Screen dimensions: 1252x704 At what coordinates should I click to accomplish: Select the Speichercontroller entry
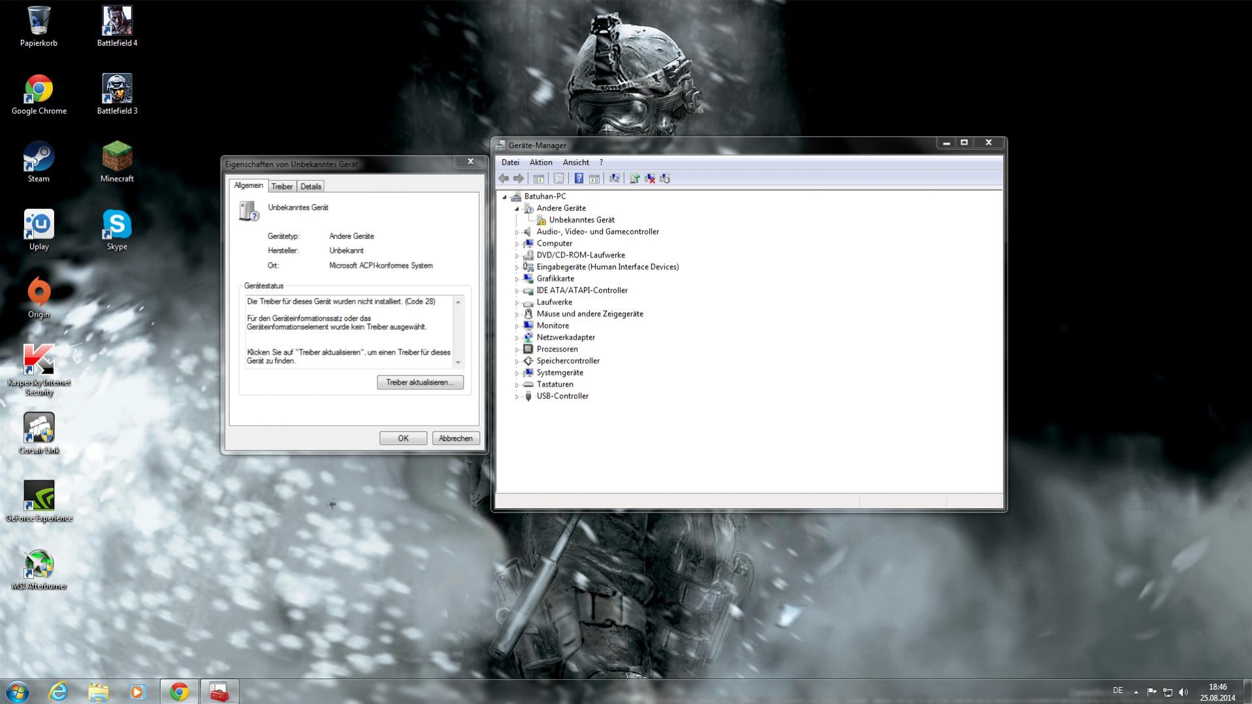[x=568, y=361]
